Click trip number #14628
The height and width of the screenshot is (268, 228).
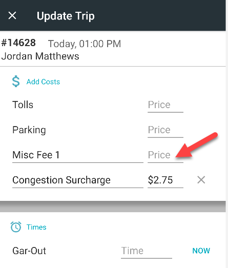[18, 43]
